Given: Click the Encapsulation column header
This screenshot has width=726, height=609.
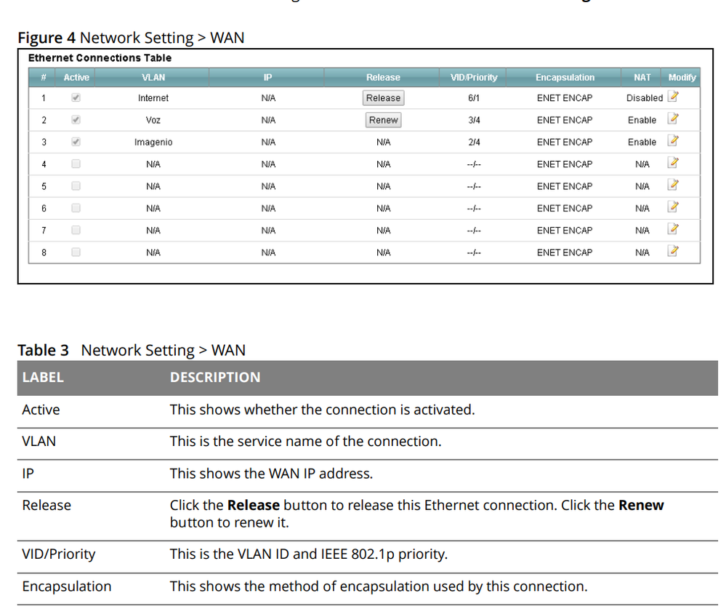Looking at the screenshot, I should coord(566,76).
